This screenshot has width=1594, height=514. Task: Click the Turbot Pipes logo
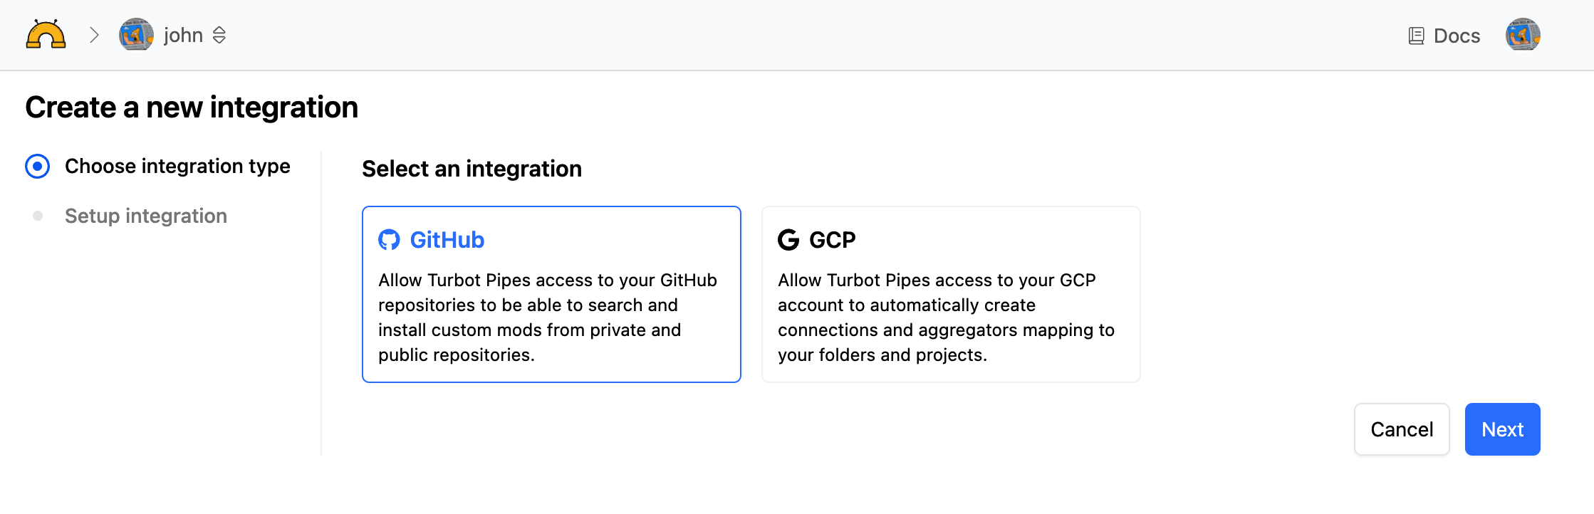(46, 35)
